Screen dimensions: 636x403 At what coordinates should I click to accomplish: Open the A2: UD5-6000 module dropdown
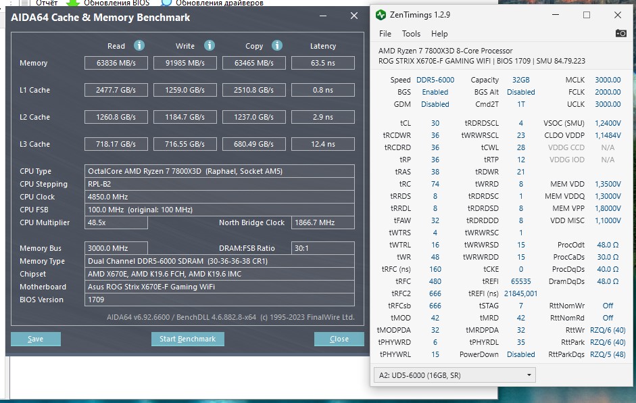click(x=455, y=375)
